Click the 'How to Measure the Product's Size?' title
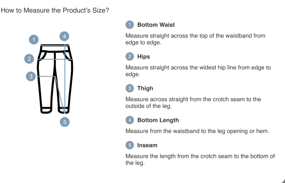Viewport: 285px width, 183px height. pyautogui.click(x=56, y=10)
